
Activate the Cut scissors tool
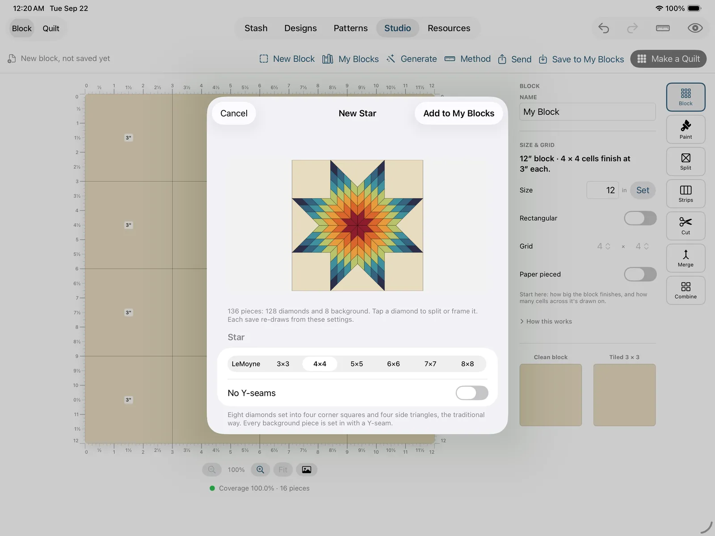686,226
